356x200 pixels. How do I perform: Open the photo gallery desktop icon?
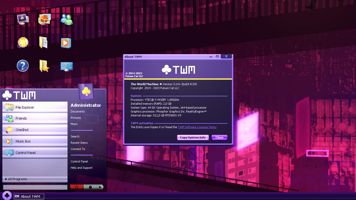[45, 19]
